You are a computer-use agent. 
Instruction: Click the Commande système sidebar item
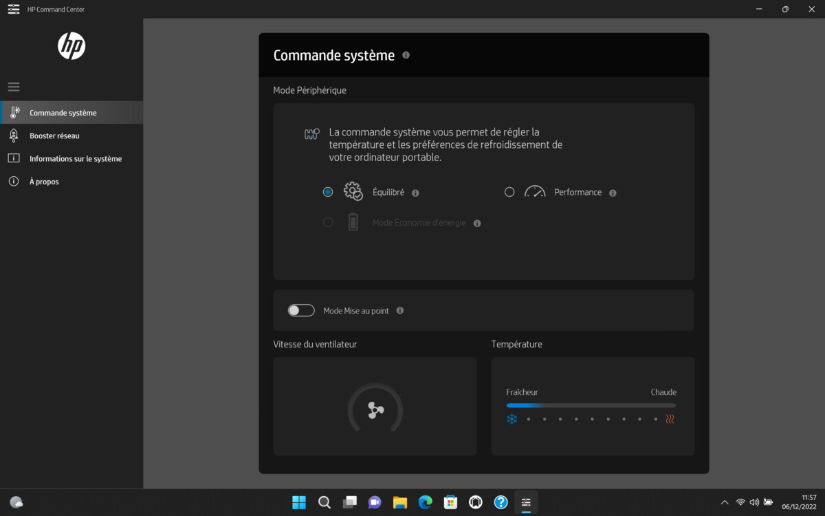click(63, 113)
